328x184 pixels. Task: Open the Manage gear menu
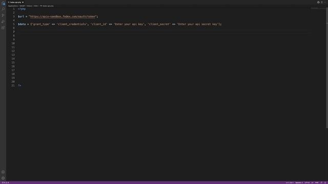point(3,178)
